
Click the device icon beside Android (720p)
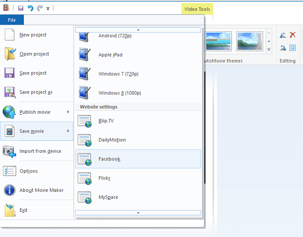click(85, 37)
